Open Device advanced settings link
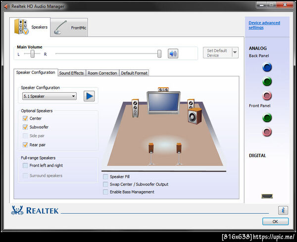Image resolution: width=297 pixels, height=242 pixels. click(x=264, y=25)
